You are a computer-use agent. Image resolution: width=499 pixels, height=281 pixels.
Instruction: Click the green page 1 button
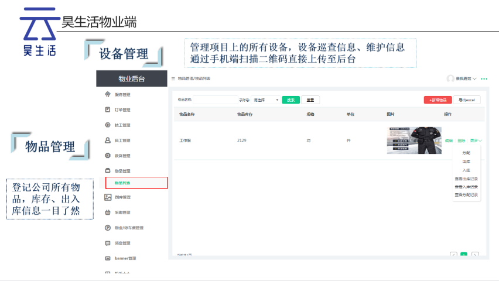click(x=464, y=254)
